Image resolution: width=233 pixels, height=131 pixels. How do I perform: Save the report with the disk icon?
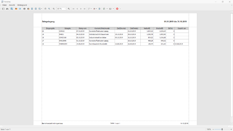tap(20, 9)
